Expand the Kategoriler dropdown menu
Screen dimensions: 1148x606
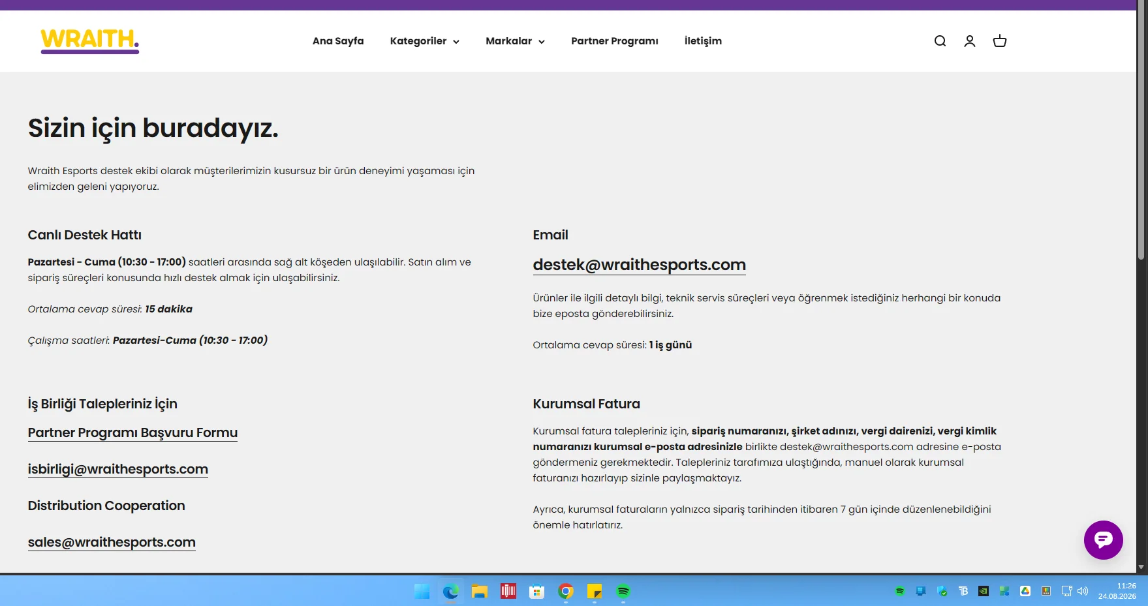(425, 41)
